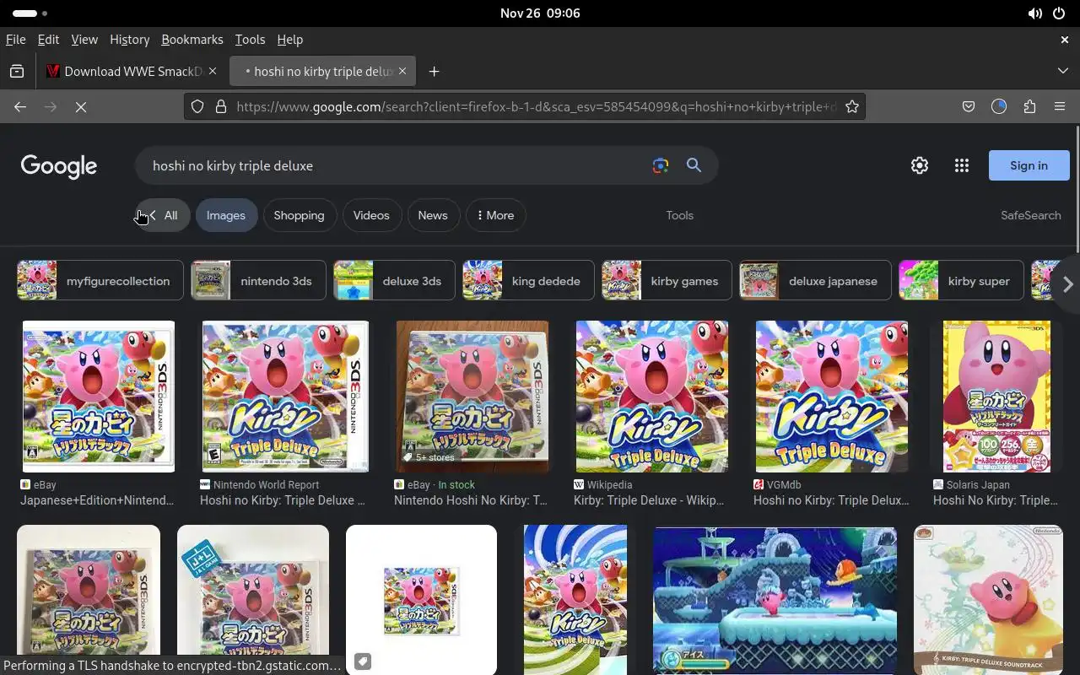This screenshot has width=1080, height=675.
Task: Open the Kirby Triple Deluxe Soundtrack thumbnail
Action: pos(988,600)
